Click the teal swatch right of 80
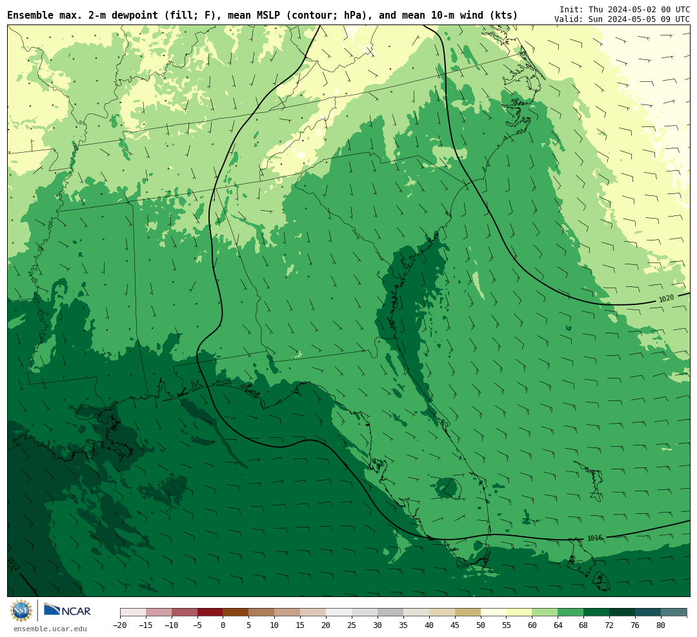 [674, 612]
